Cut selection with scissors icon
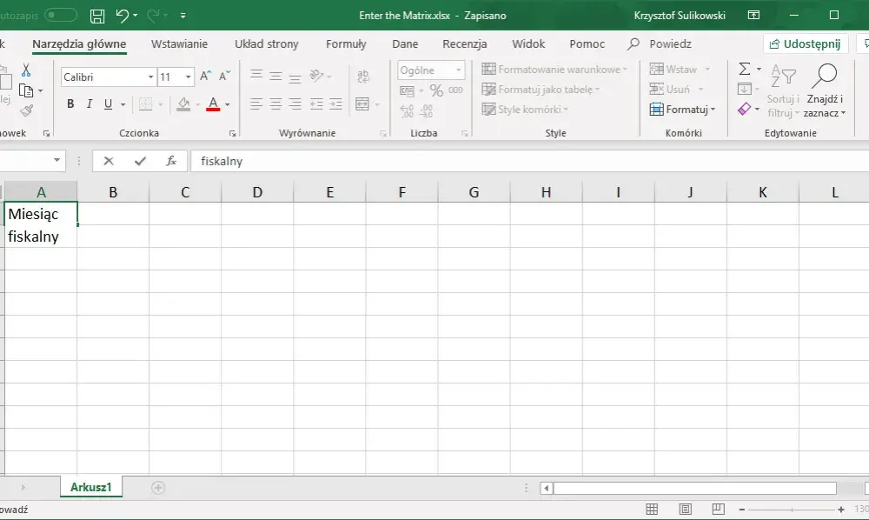 pos(26,70)
